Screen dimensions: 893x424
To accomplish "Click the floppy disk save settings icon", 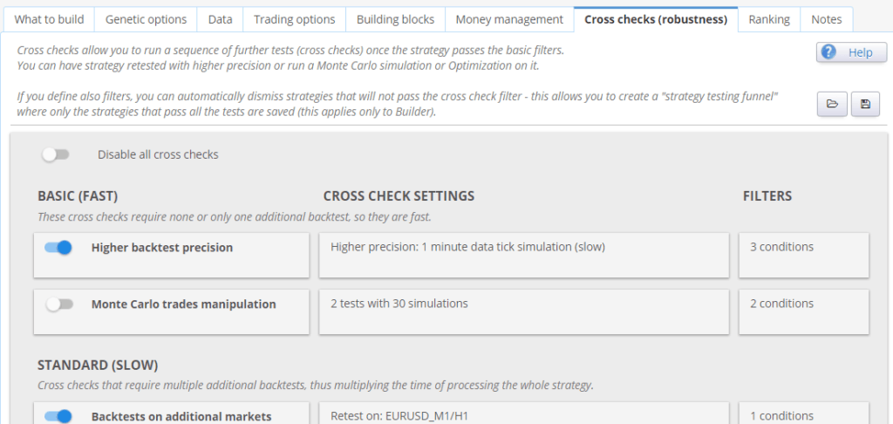I will point(866,105).
